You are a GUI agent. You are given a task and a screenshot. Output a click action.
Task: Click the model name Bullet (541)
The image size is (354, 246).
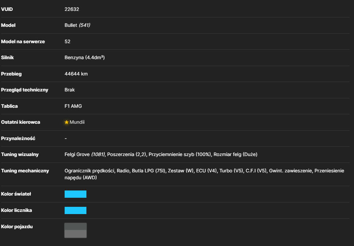tap(77, 25)
